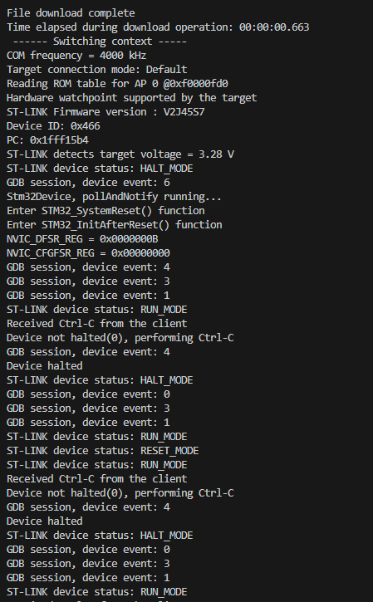This screenshot has height=602, width=373.
Task: Click the Device ID 0x466 line
Action: 53,126
